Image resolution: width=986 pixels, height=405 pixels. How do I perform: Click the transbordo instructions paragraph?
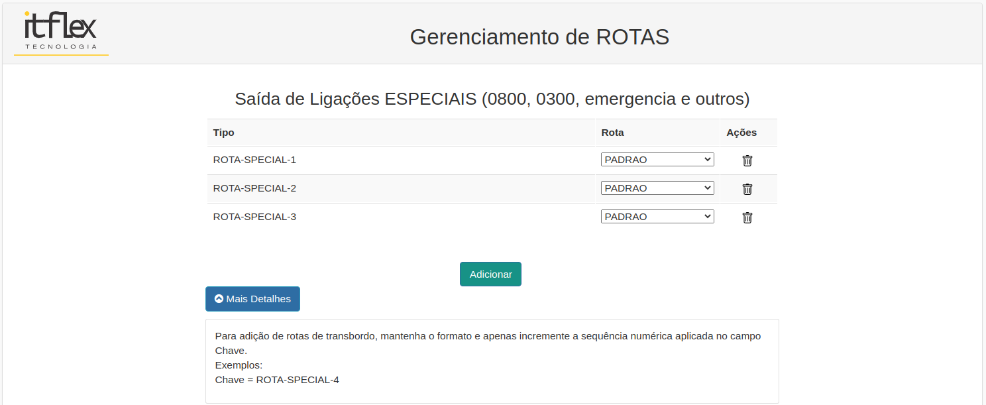click(488, 336)
